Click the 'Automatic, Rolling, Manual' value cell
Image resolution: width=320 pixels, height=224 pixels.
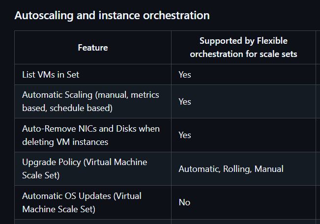(231, 168)
